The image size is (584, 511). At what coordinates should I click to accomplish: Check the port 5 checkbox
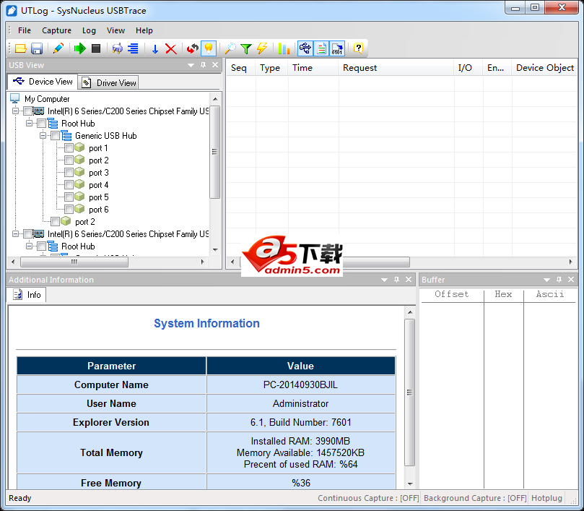pyautogui.click(x=69, y=197)
